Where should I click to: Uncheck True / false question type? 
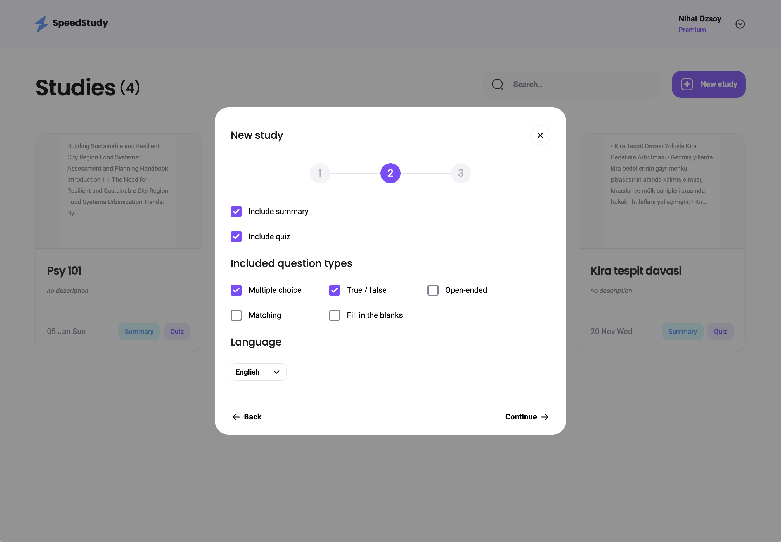(x=334, y=290)
